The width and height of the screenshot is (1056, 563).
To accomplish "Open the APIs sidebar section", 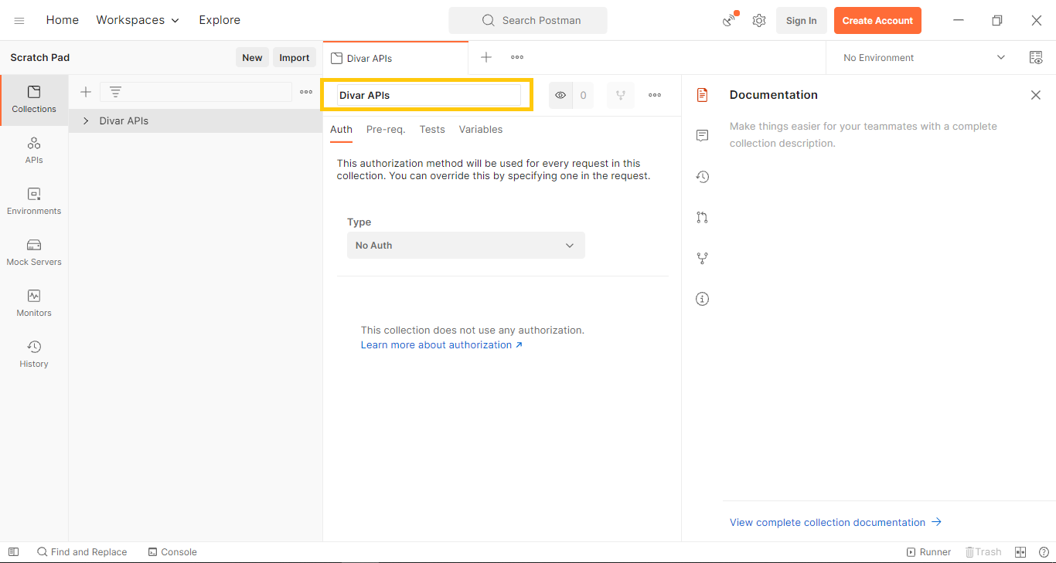I will (x=34, y=151).
